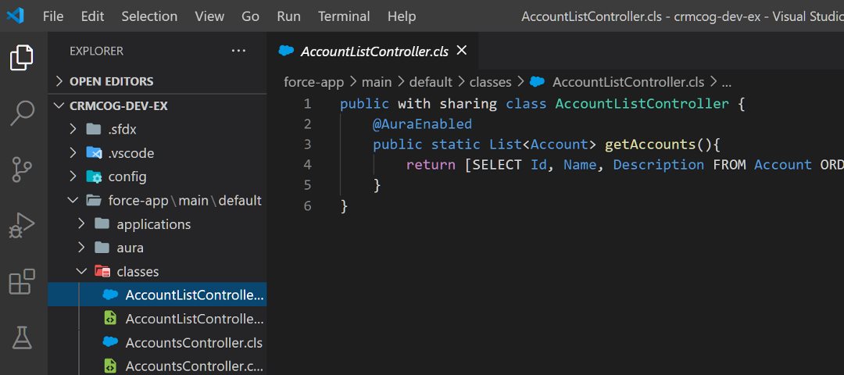Screen dimensions: 844x375
Task: Click the red classes folder icon
Action: [x=102, y=271]
